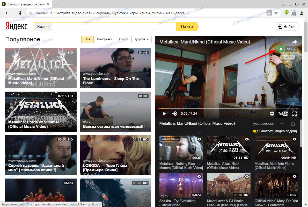308x207 pixels.
Task: Expand the 'другое' category dropdown
Action: pyautogui.click(x=142, y=39)
